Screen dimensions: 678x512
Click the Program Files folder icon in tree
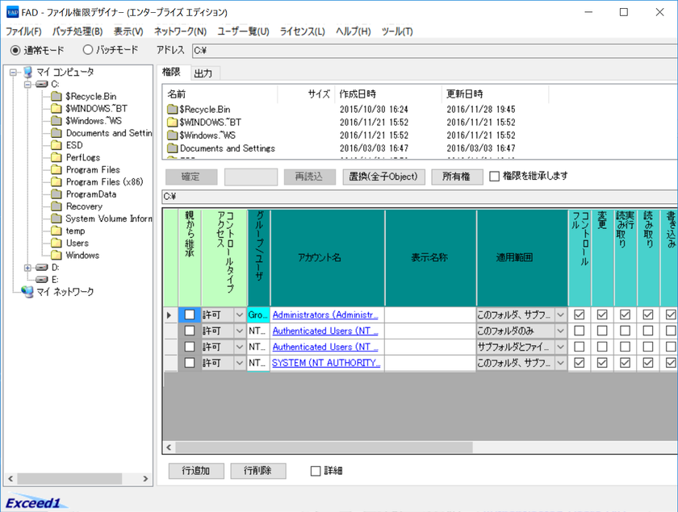click(56, 170)
